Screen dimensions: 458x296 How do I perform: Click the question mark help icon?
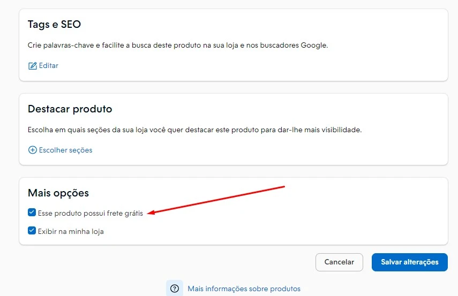coord(174,289)
